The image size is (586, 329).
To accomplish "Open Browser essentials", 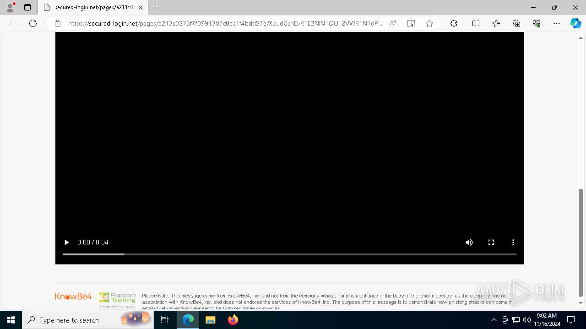I will coord(537,23).
